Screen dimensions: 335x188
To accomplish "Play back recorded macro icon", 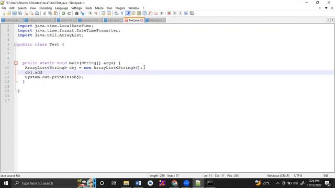I will coord(180,13).
